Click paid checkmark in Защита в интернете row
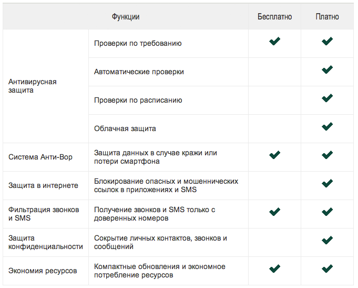The image size is (358, 288). tap(327, 183)
